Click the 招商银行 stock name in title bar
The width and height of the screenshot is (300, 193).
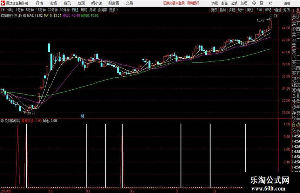coord(193,3)
